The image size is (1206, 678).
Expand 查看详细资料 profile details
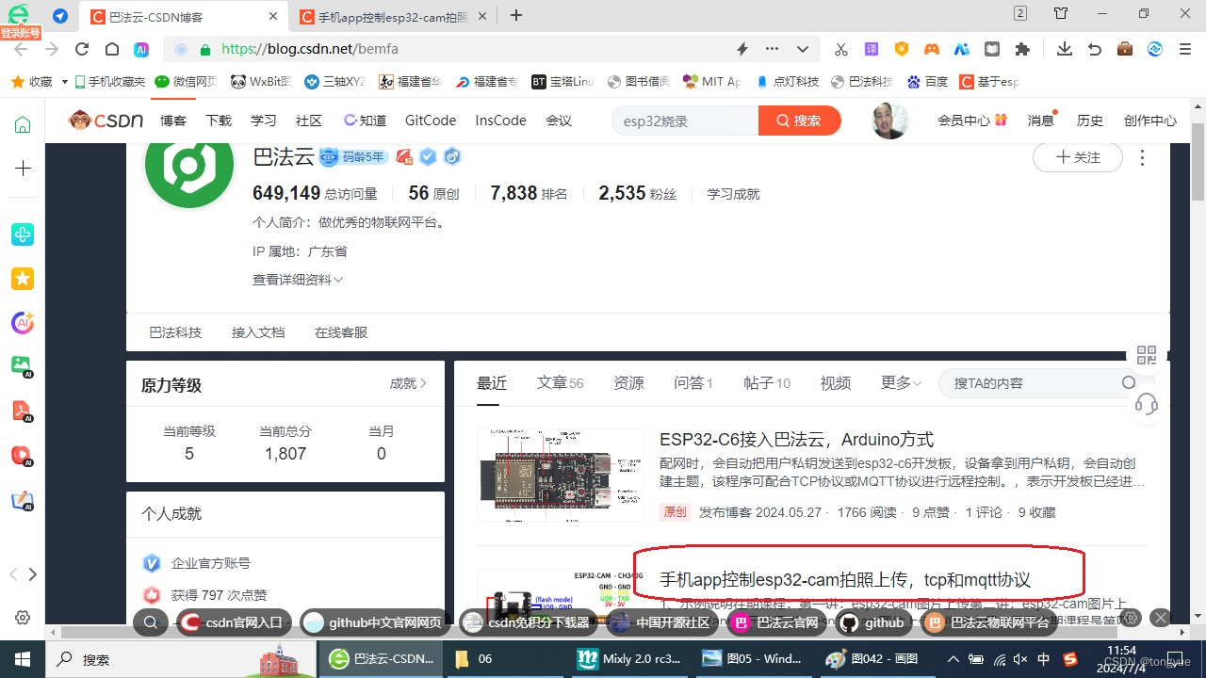tap(298, 280)
